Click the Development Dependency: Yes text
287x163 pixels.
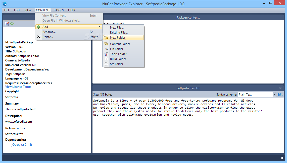(x=27, y=69)
